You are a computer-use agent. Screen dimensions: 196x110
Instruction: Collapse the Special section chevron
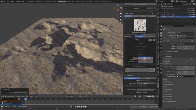coord(126,55)
